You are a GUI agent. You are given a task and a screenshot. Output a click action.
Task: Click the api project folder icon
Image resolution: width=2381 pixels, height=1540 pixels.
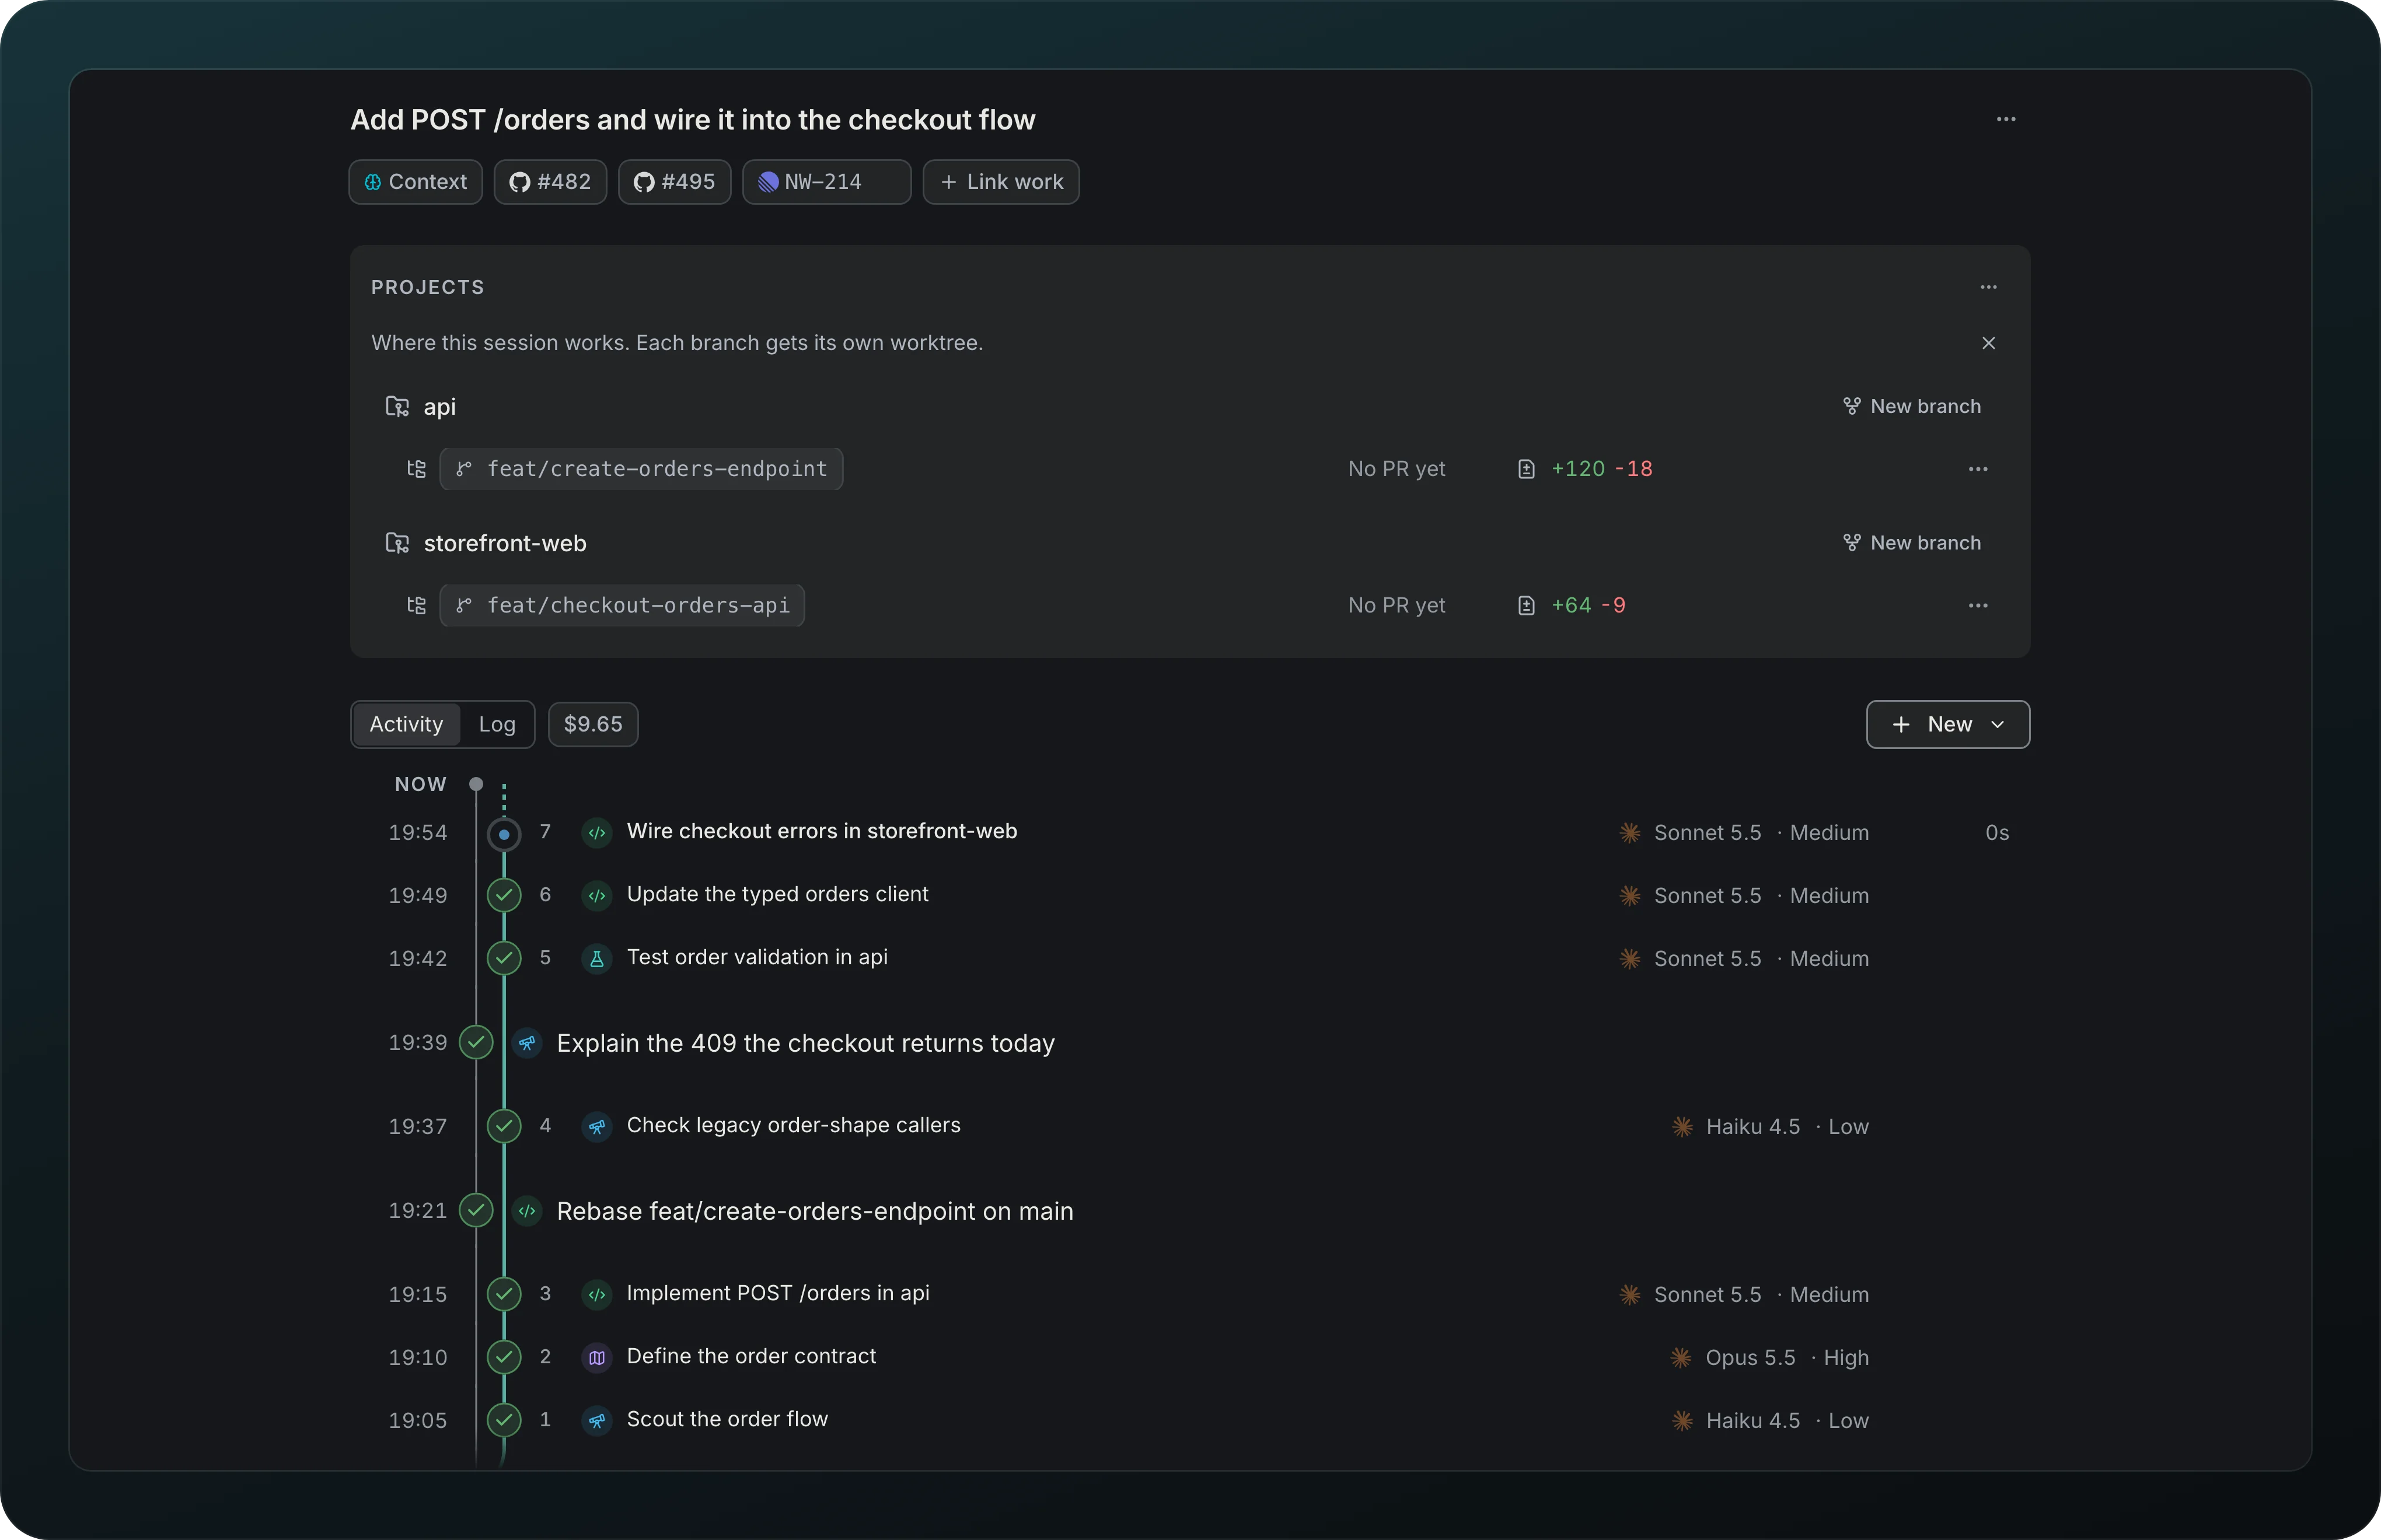(397, 406)
